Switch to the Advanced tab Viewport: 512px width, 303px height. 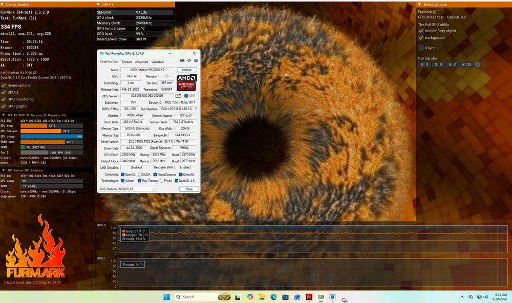pyautogui.click(x=141, y=62)
